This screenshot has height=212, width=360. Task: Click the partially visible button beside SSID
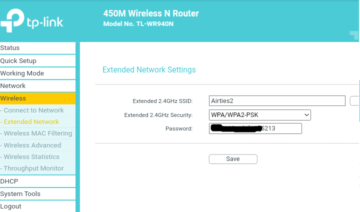pos(354,101)
